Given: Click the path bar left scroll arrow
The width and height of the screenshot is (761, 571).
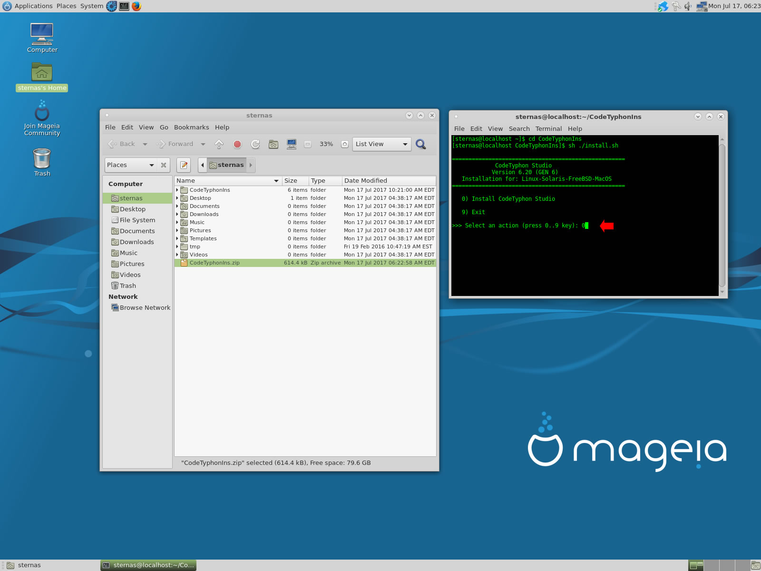Looking at the screenshot, I should pos(203,165).
